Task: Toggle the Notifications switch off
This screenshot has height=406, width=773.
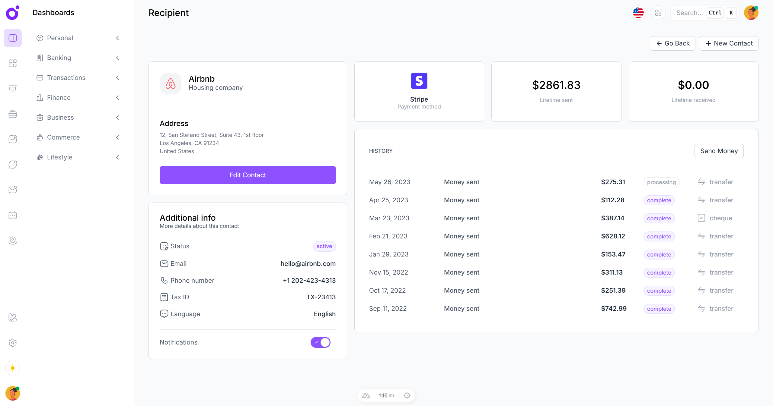Action: click(320, 342)
